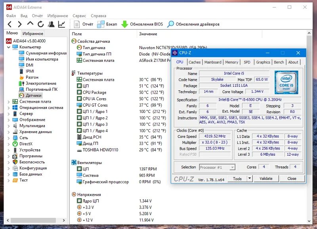This screenshot has width=317, height=229.
Task: Check for Обновления BIOS
Action: click(142, 24)
